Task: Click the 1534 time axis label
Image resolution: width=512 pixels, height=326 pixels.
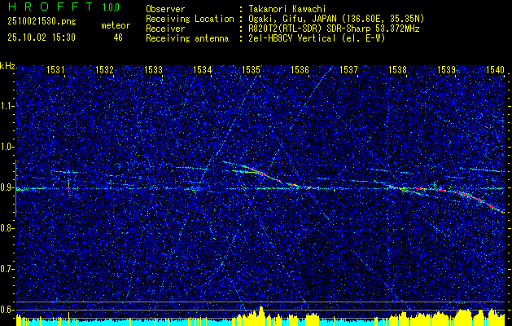Action: [x=202, y=69]
